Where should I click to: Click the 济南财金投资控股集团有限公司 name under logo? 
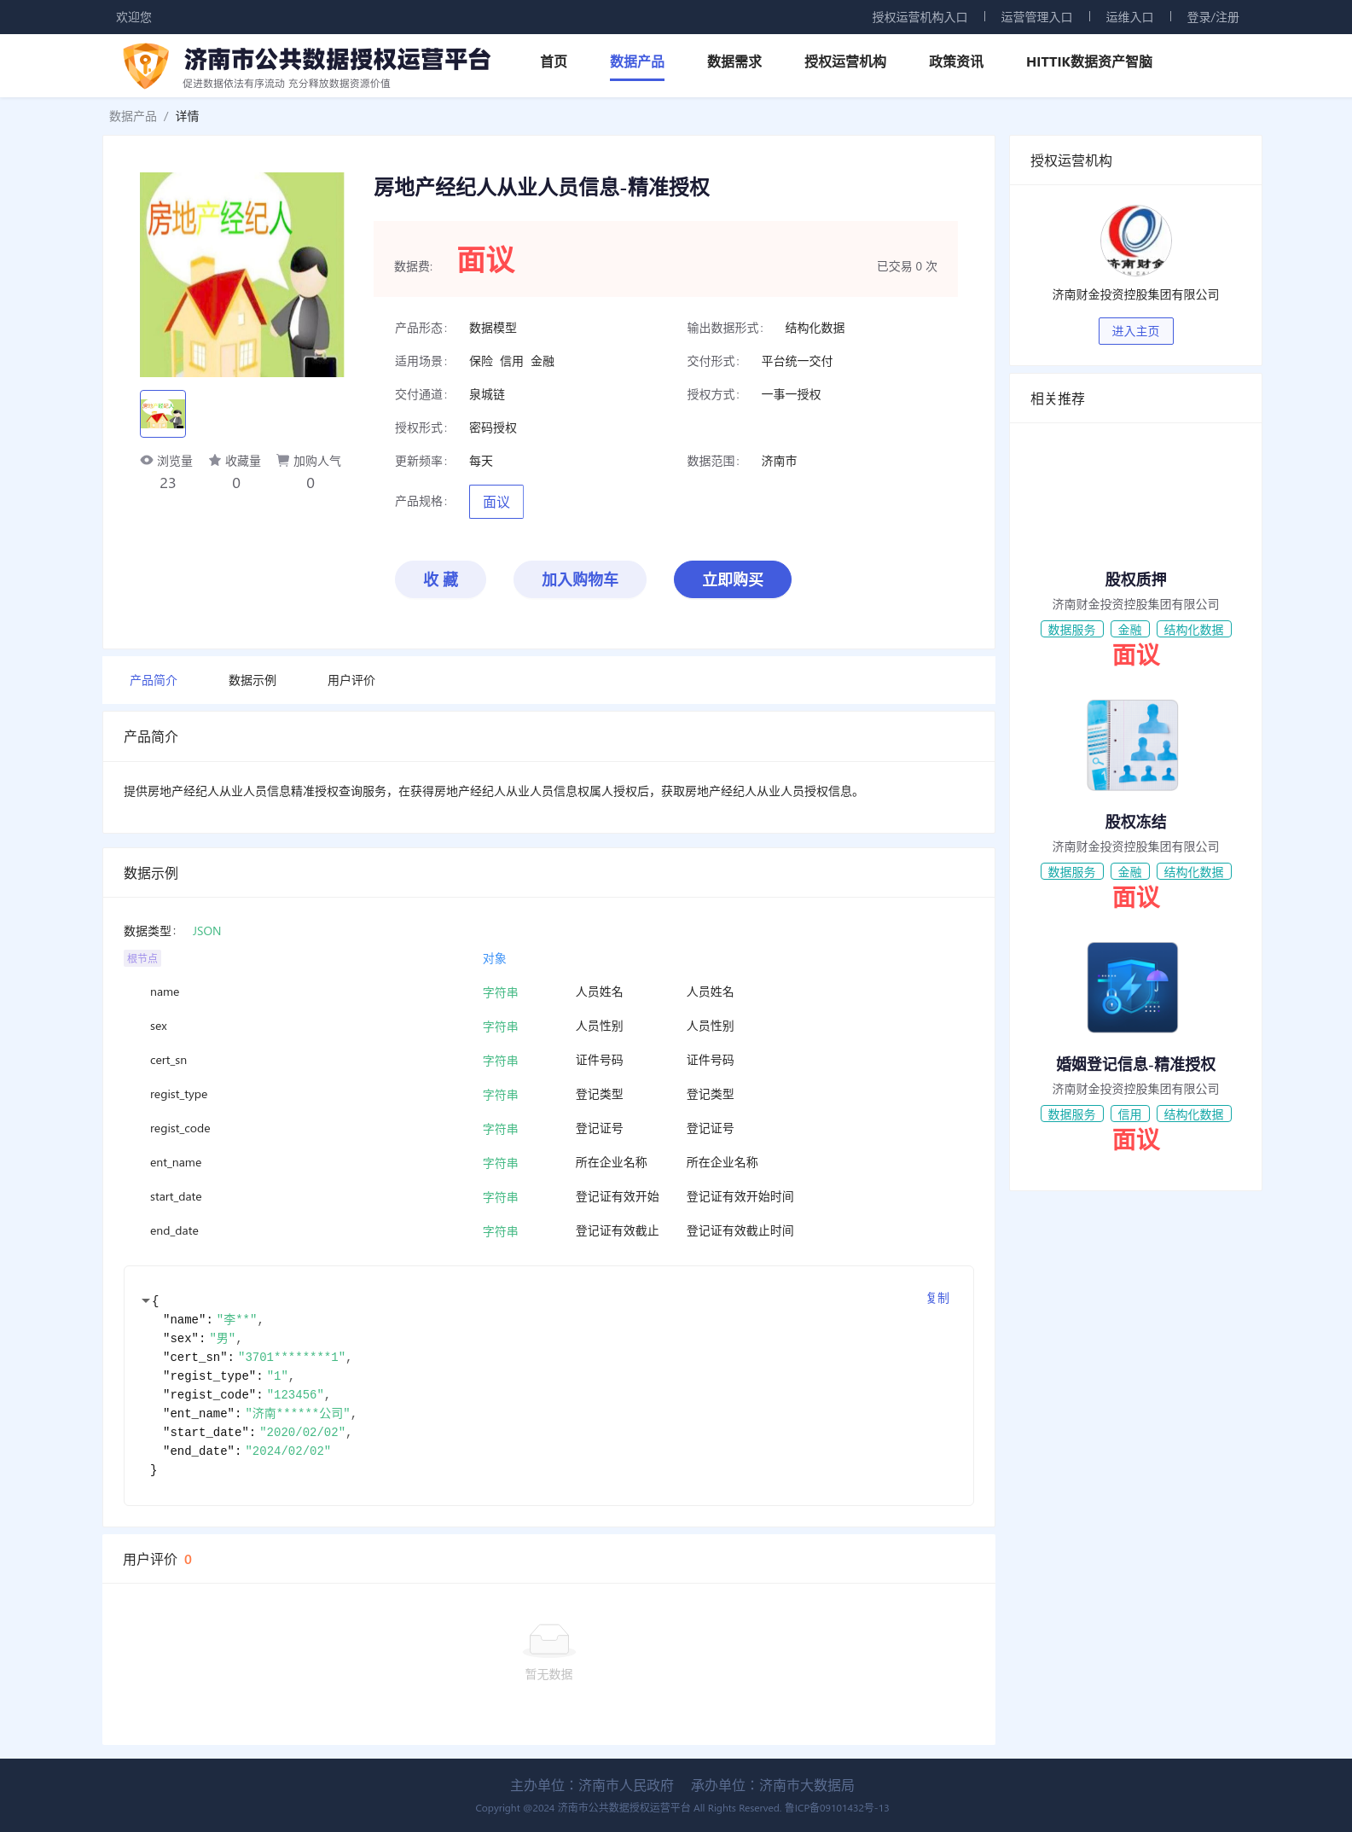(1135, 294)
